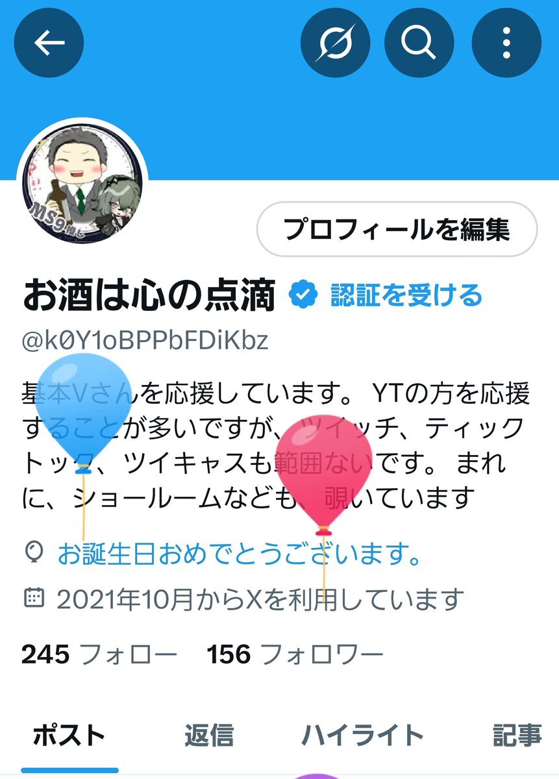Open お誕生日おめでとうございます link
559x779 pixels.
pyautogui.click(x=241, y=554)
